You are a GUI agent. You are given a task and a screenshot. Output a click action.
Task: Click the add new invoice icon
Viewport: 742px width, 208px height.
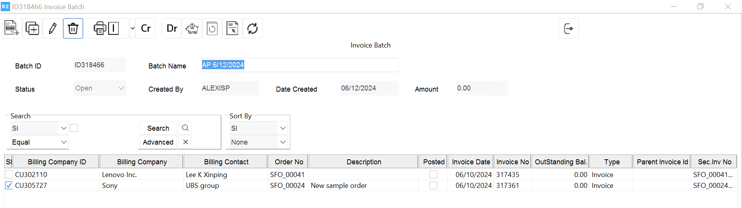12,28
